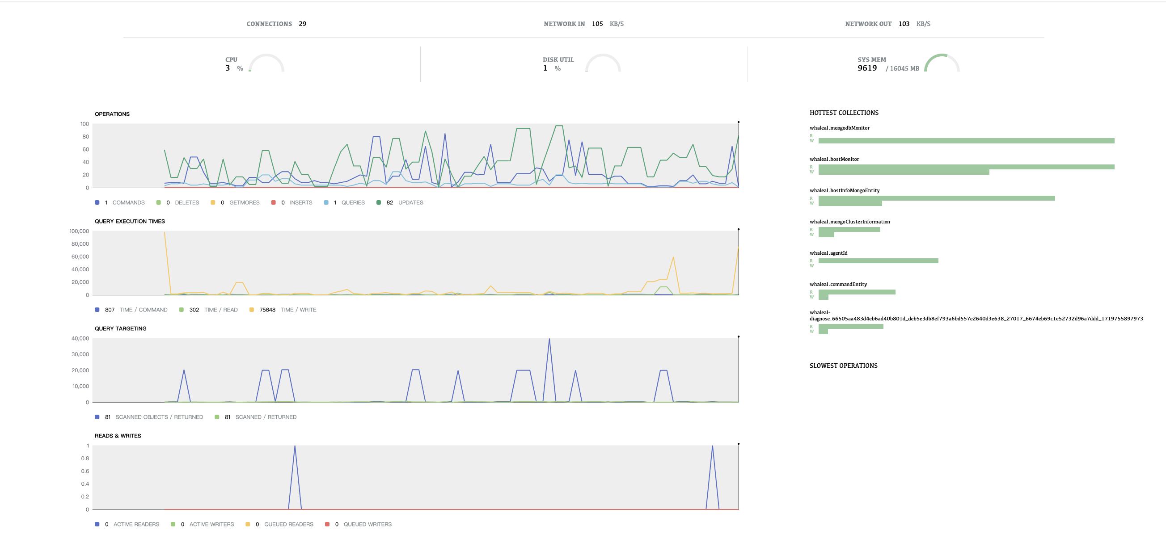Viewport: 1166px width, 555px height.
Task: Select whaleal.commandEntity collection name
Action: click(x=838, y=284)
